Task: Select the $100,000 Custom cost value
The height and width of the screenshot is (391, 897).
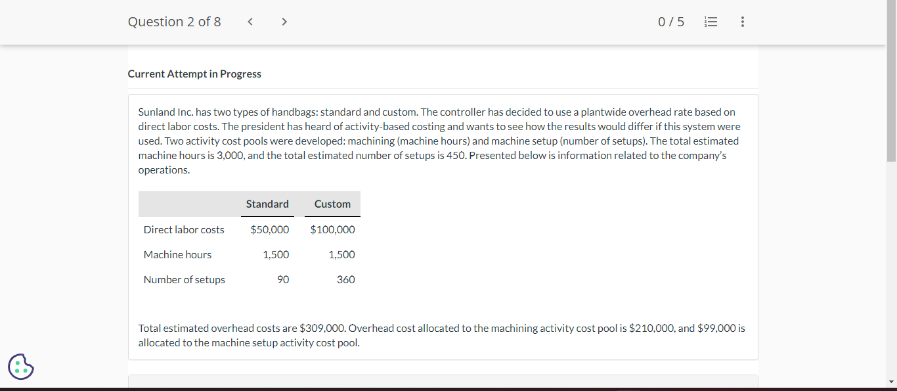Action: click(332, 229)
